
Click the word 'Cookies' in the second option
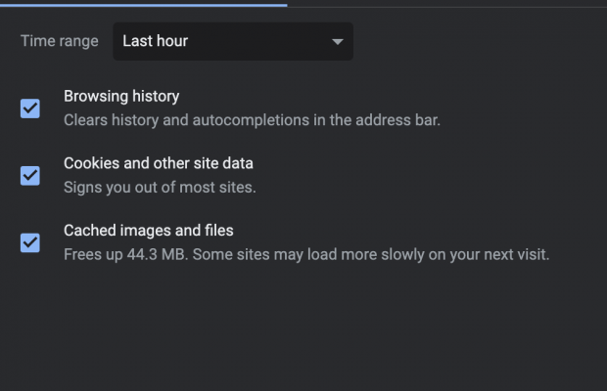pos(90,163)
